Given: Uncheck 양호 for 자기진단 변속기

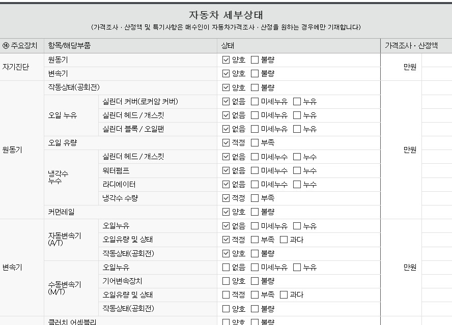Looking at the screenshot, I should tap(227, 74).
